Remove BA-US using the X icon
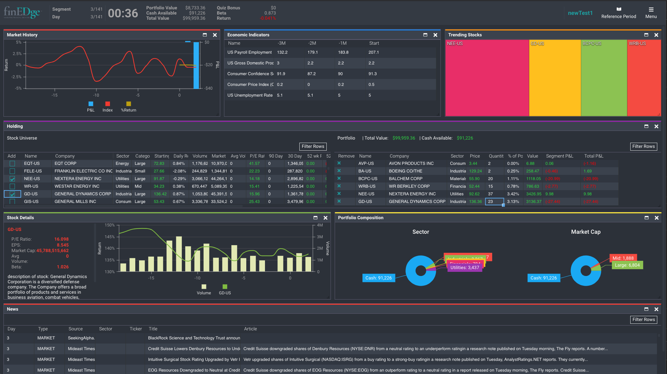The height and width of the screenshot is (374, 667). [x=339, y=171]
